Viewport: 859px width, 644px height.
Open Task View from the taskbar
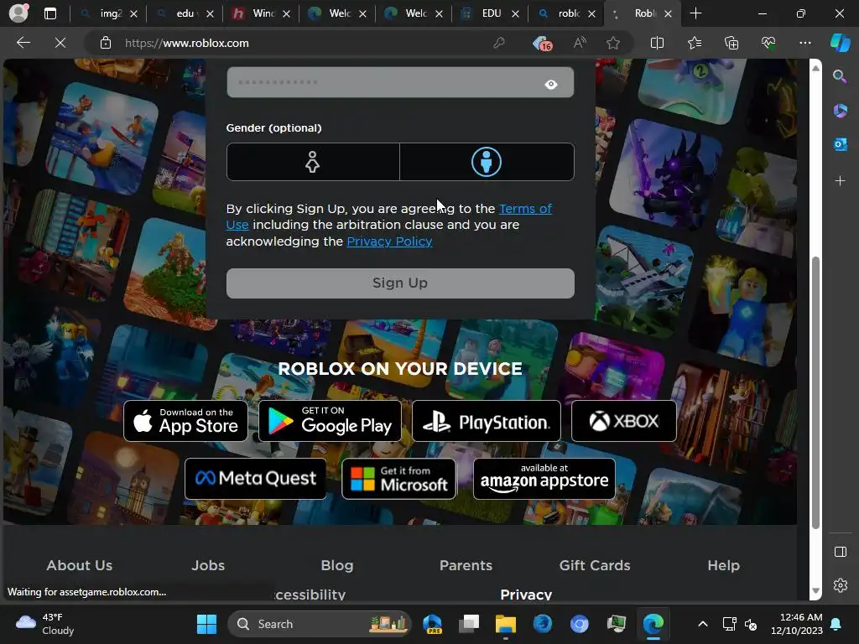(x=469, y=624)
